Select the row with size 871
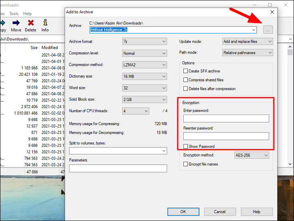Viewport: 294px width, 221px height. tap(32, 132)
